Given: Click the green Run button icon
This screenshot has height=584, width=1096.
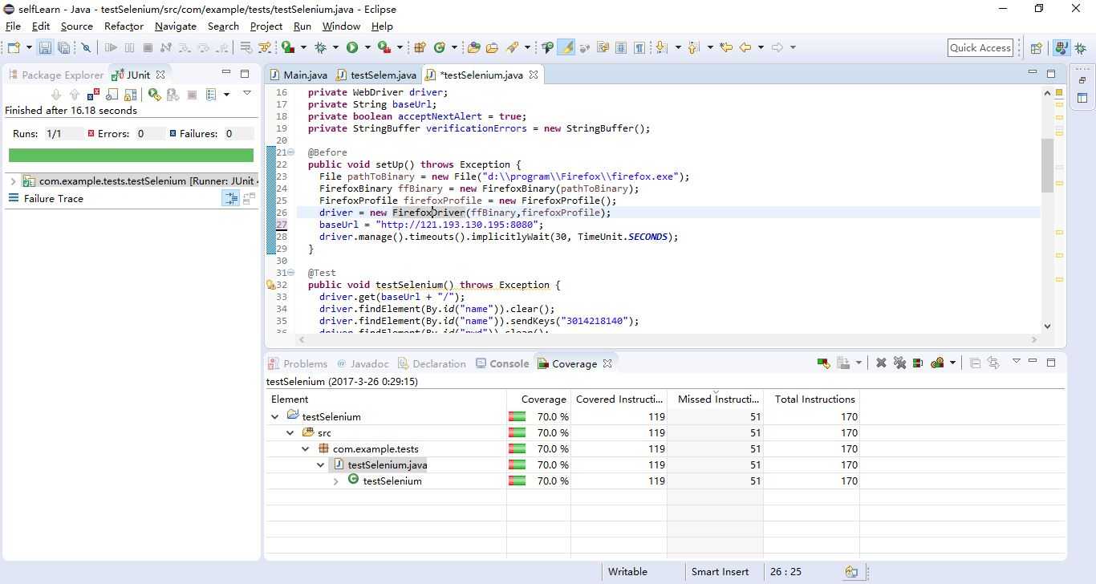Looking at the screenshot, I should tap(352, 47).
